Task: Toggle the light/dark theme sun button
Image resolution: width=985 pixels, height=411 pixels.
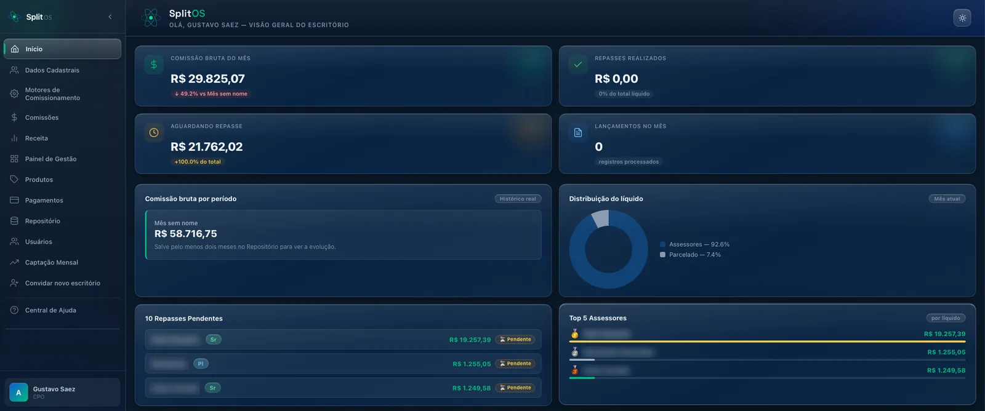Action: pyautogui.click(x=962, y=18)
